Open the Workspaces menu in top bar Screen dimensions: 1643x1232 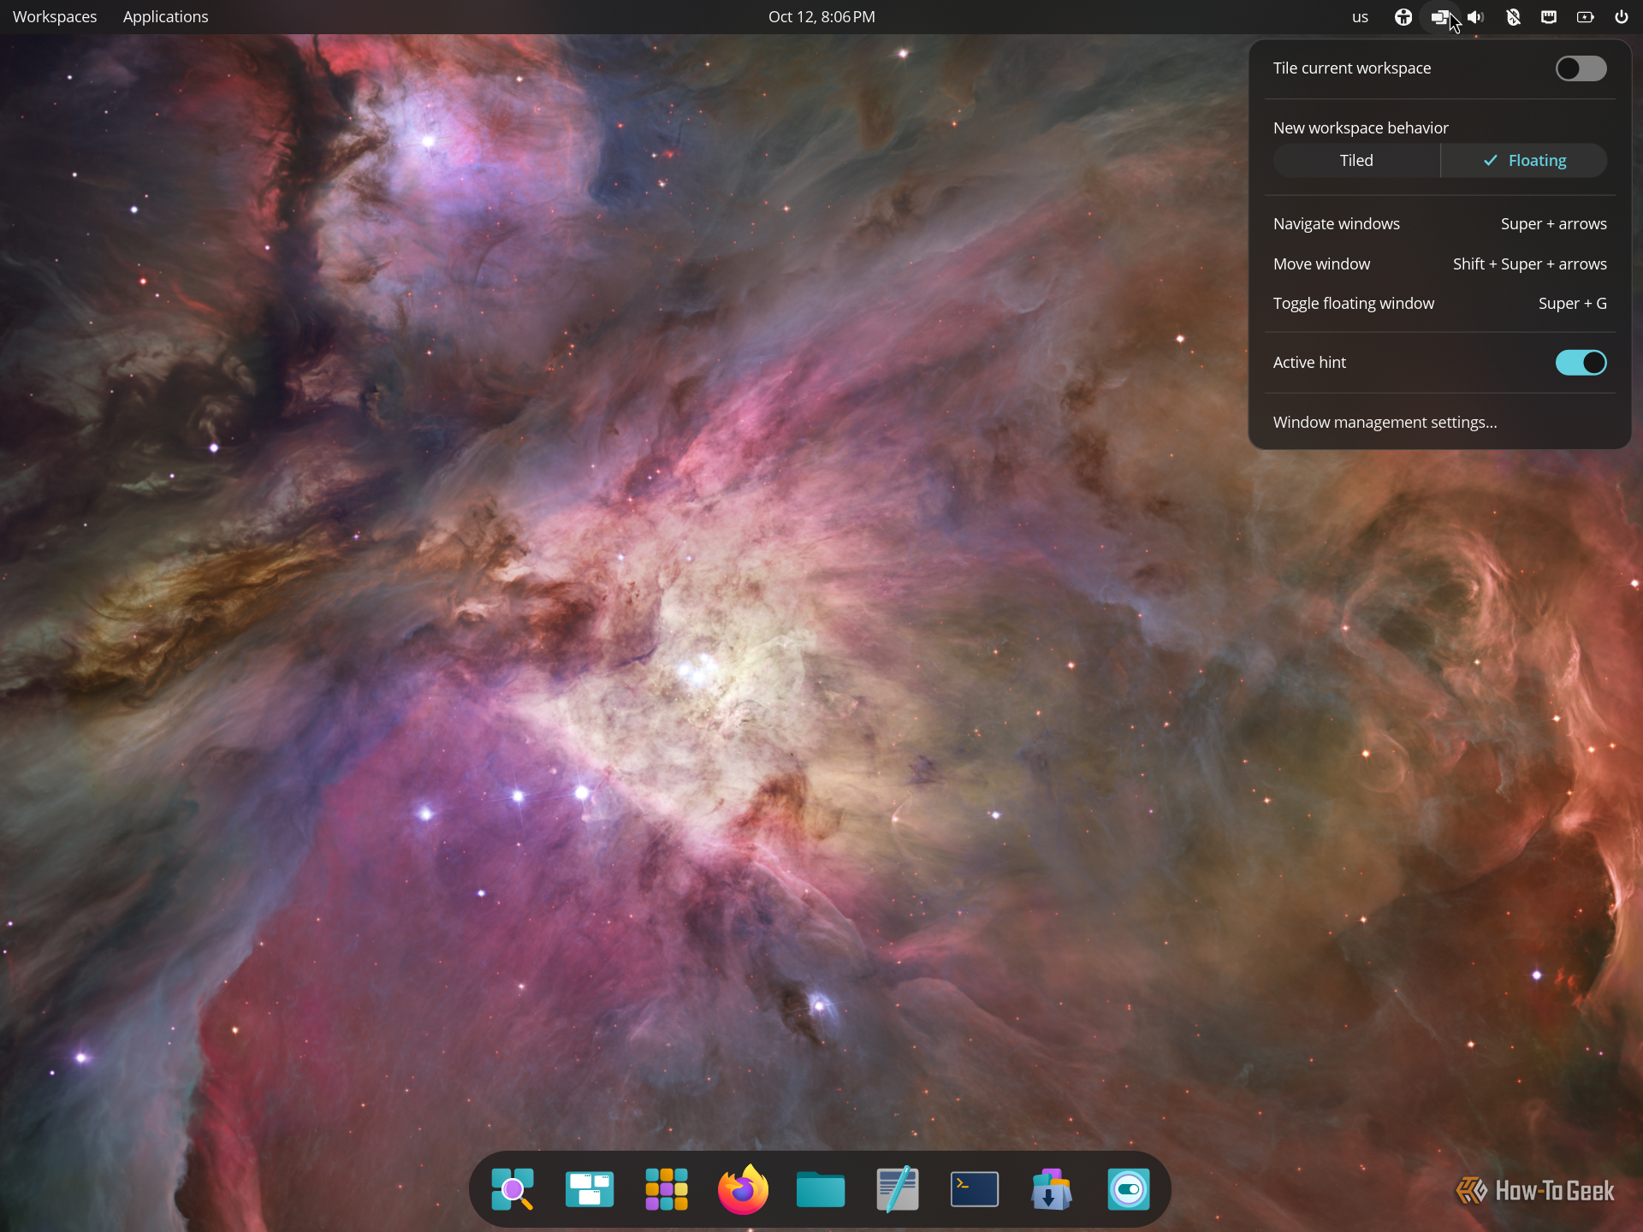pos(55,17)
